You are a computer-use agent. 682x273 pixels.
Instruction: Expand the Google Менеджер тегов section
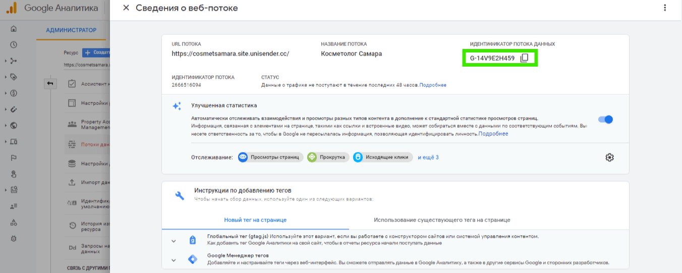174,260
